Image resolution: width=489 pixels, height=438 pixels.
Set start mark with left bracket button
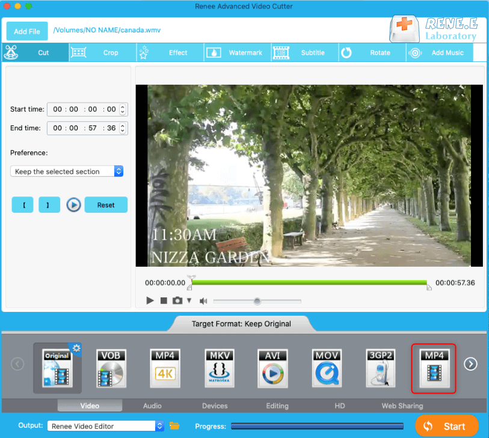click(22, 205)
